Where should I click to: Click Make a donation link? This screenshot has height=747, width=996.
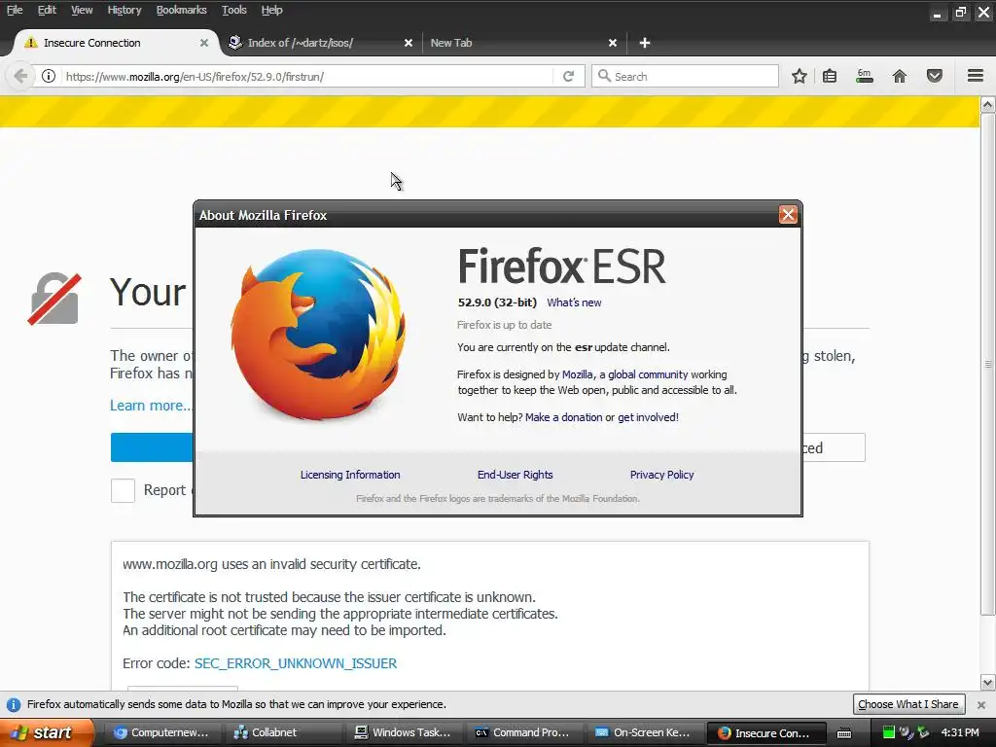point(563,417)
